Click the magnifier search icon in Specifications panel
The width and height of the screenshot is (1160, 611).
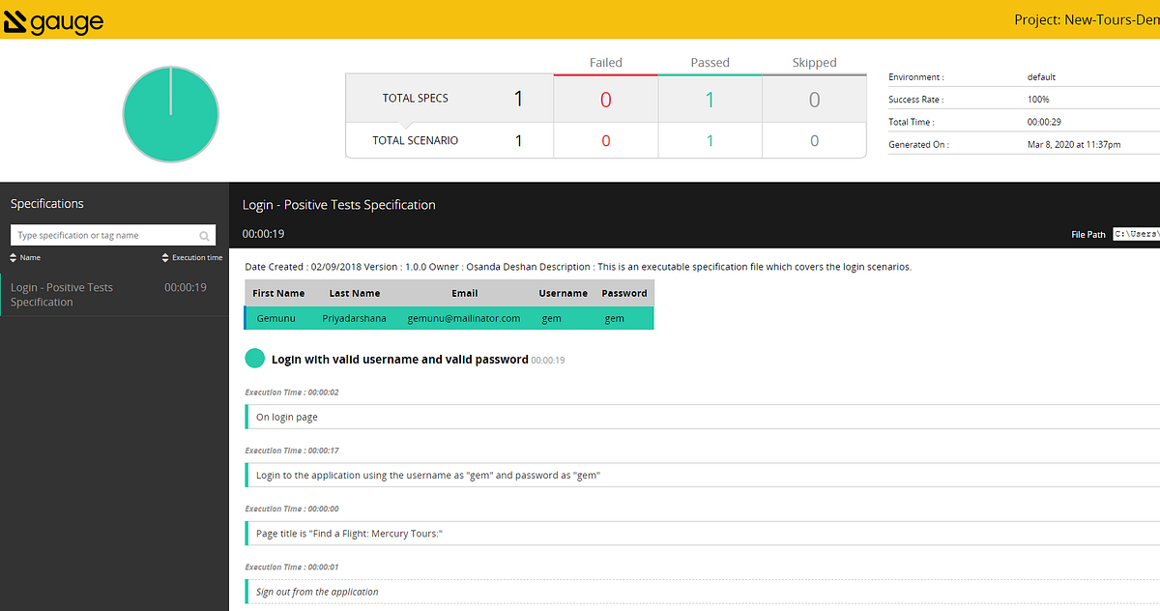[204, 235]
